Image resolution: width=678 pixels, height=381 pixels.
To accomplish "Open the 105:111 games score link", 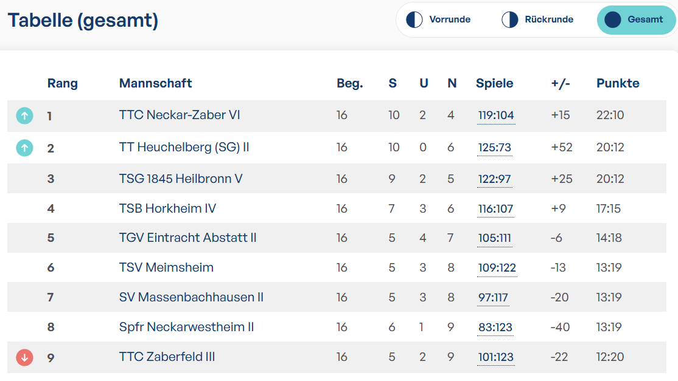I will [x=495, y=238].
